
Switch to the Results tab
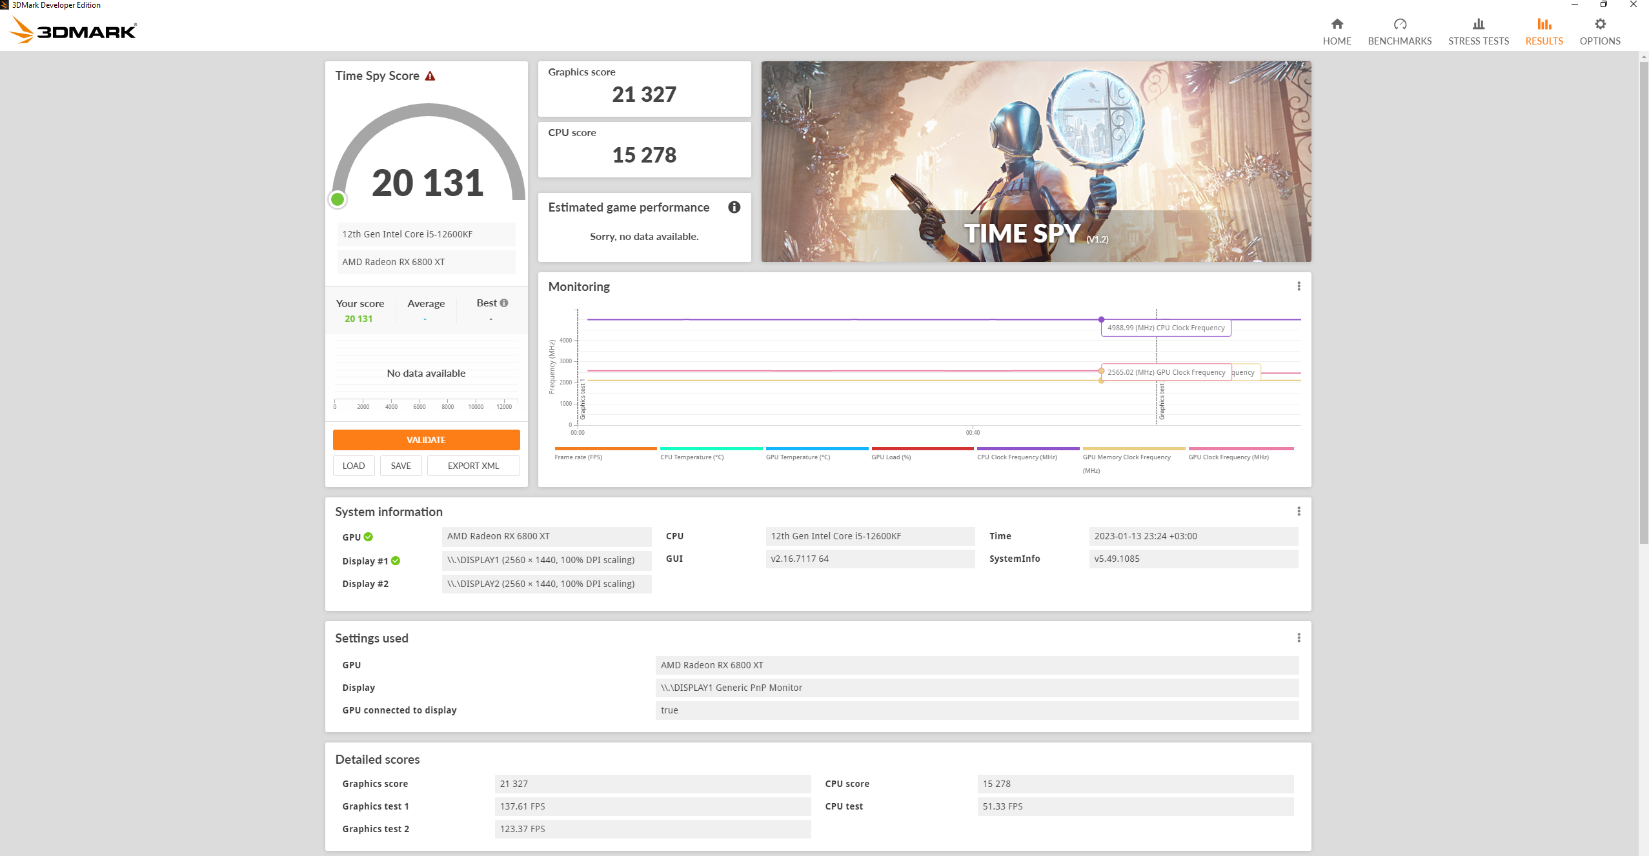click(x=1544, y=41)
